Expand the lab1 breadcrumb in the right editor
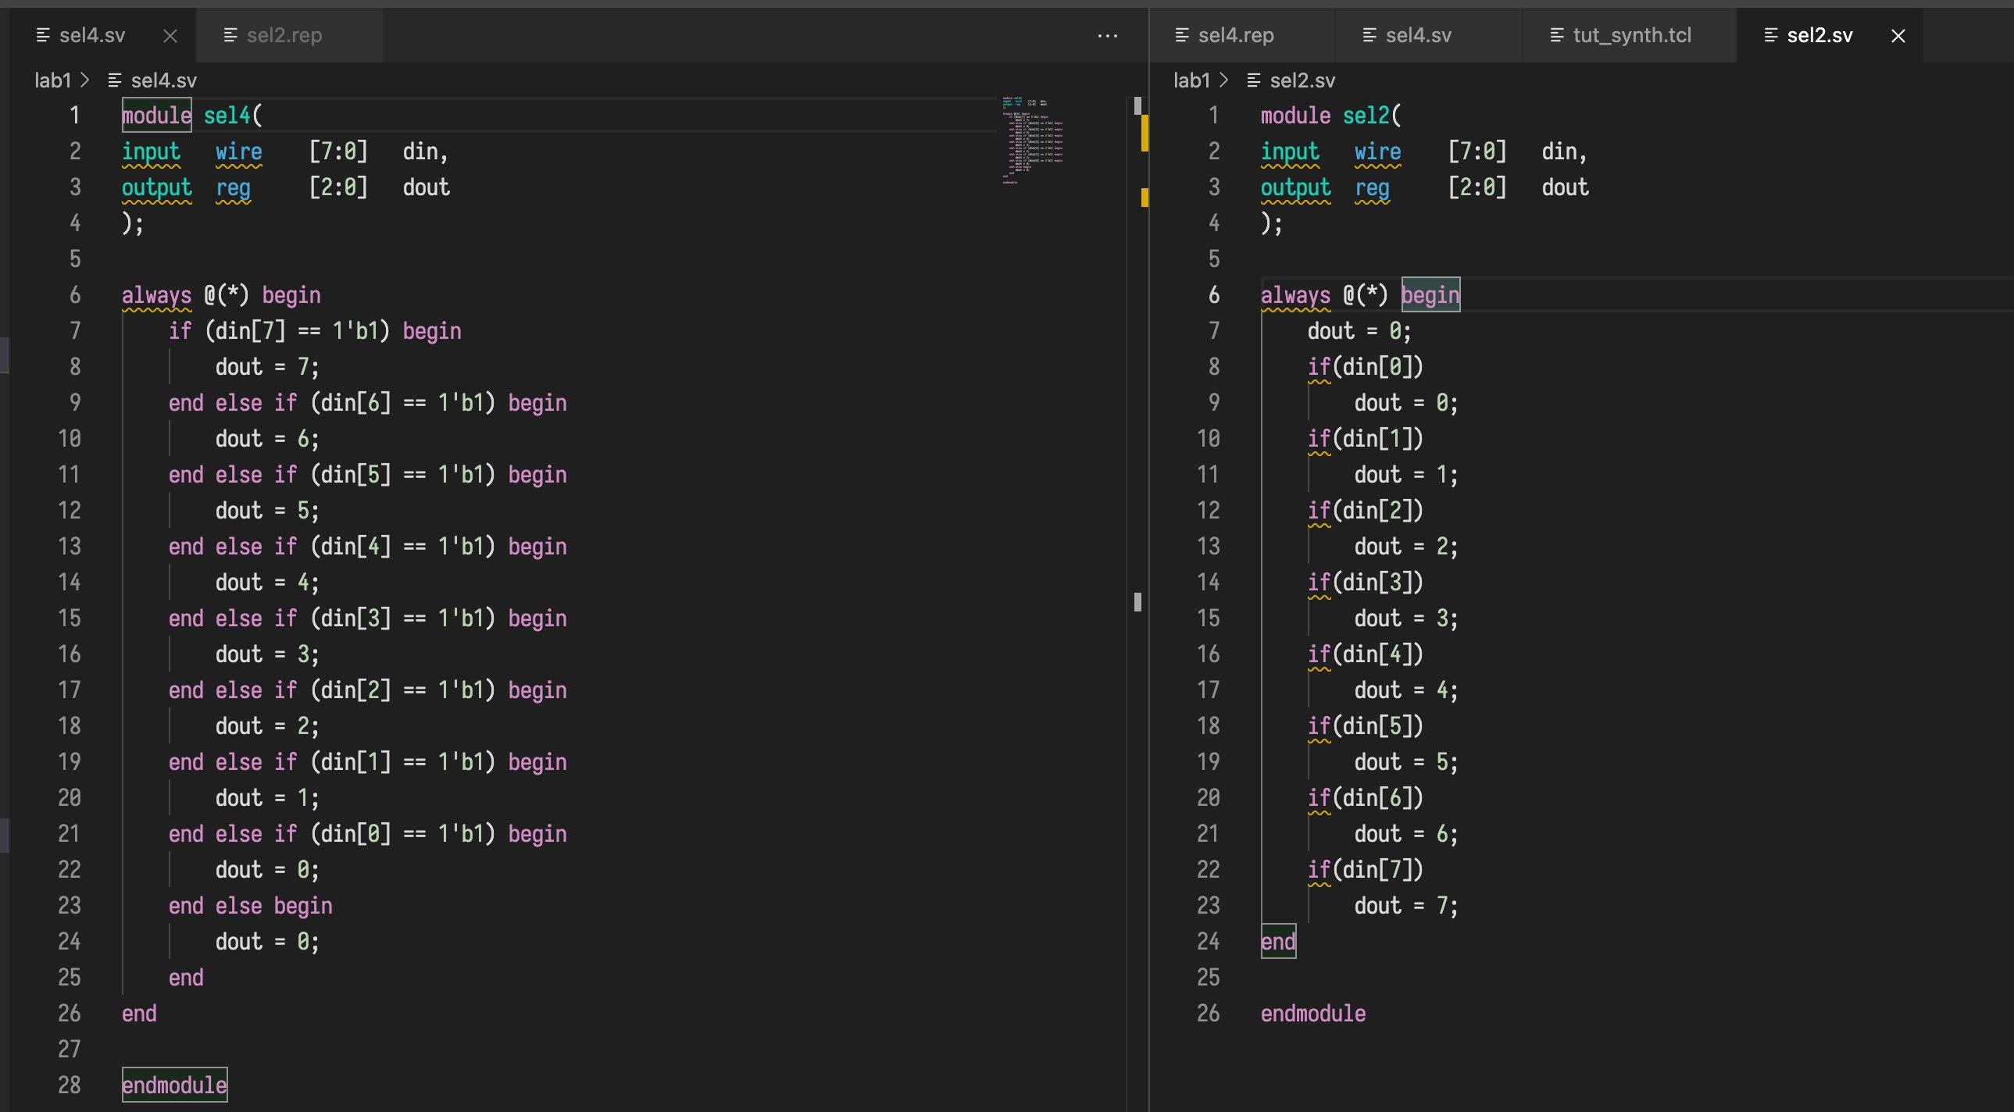The image size is (2014, 1112). pyautogui.click(x=1191, y=80)
